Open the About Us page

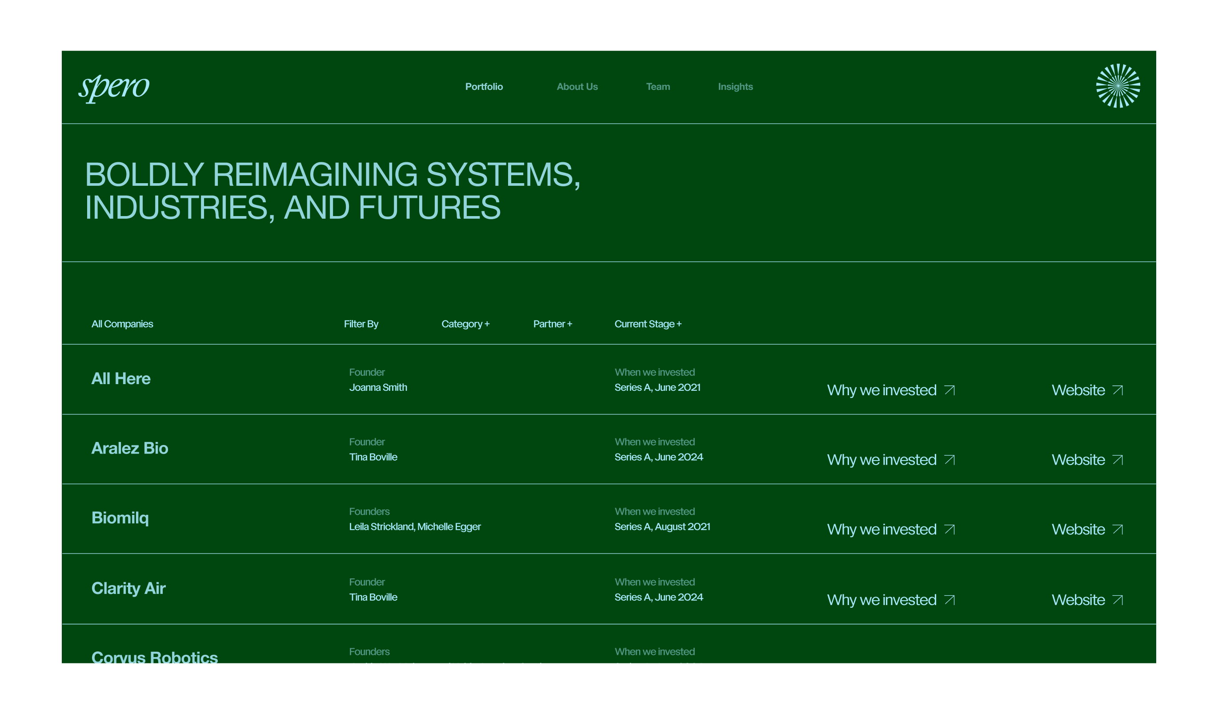577,87
